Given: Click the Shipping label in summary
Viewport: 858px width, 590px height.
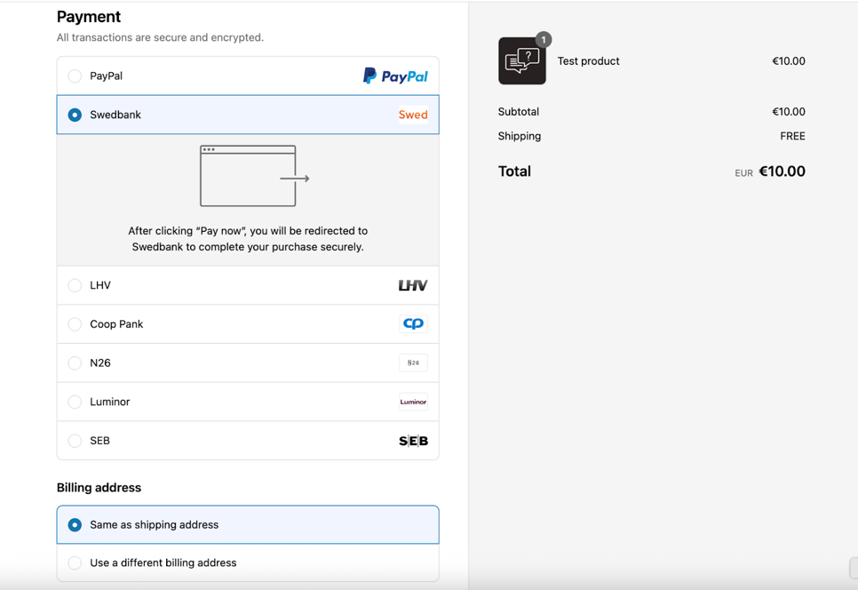Looking at the screenshot, I should pos(520,136).
